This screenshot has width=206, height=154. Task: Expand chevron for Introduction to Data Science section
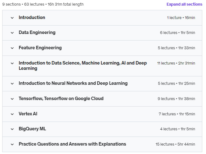12,63
